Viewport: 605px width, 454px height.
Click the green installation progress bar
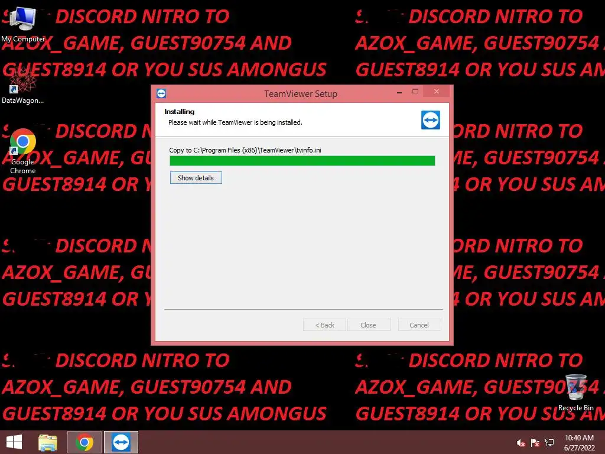tap(302, 161)
